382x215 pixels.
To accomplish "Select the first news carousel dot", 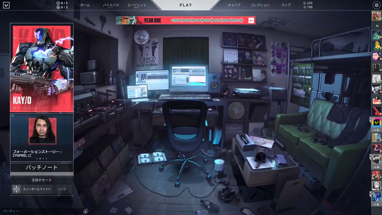I will point(37,158).
